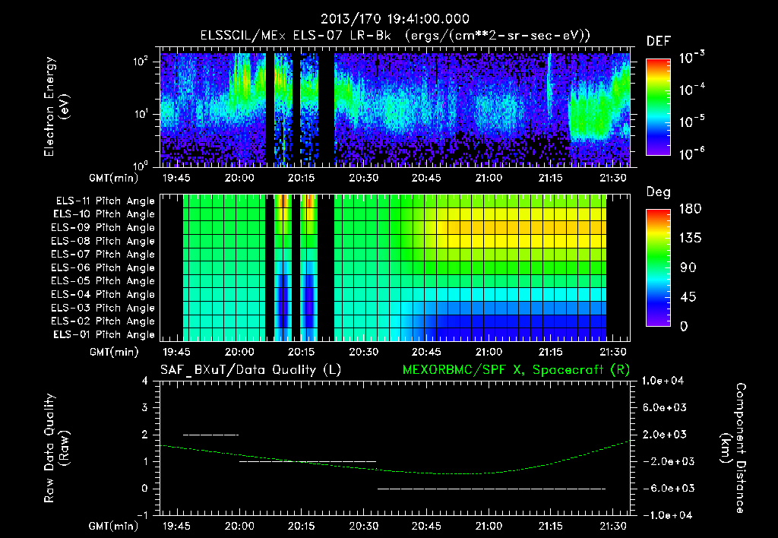
Task: Click the MEXORBMC/SPF X, Spacecraft (R) label
Action: [516, 370]
